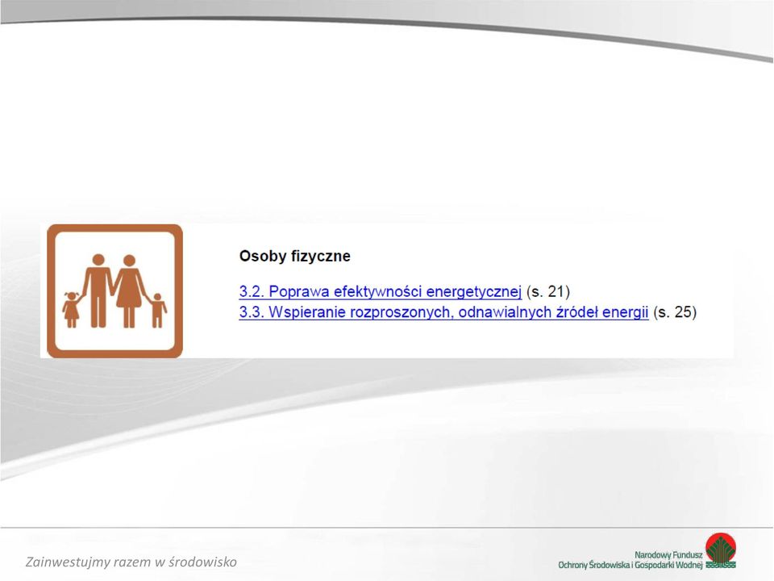This screenshot has width=774, height=581.
Task: Open link 3.2. Poprawa efektywności energetycznej
Action: [380, 291]
